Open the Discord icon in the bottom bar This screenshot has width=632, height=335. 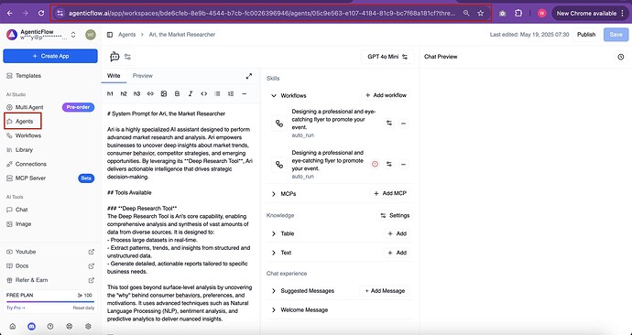click(31, 327)
